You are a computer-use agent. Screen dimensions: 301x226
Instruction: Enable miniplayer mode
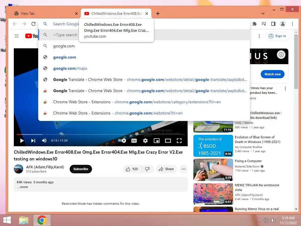(x=157, y=141)
